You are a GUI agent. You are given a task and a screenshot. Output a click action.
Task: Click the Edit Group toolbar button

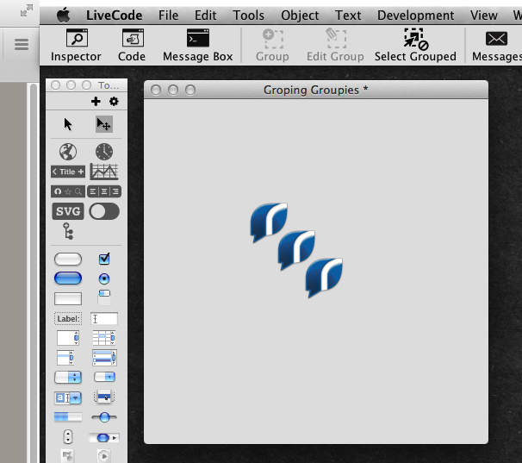point(335,46)
